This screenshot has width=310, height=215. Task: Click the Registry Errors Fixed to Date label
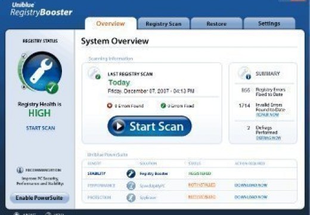(271, 92)
